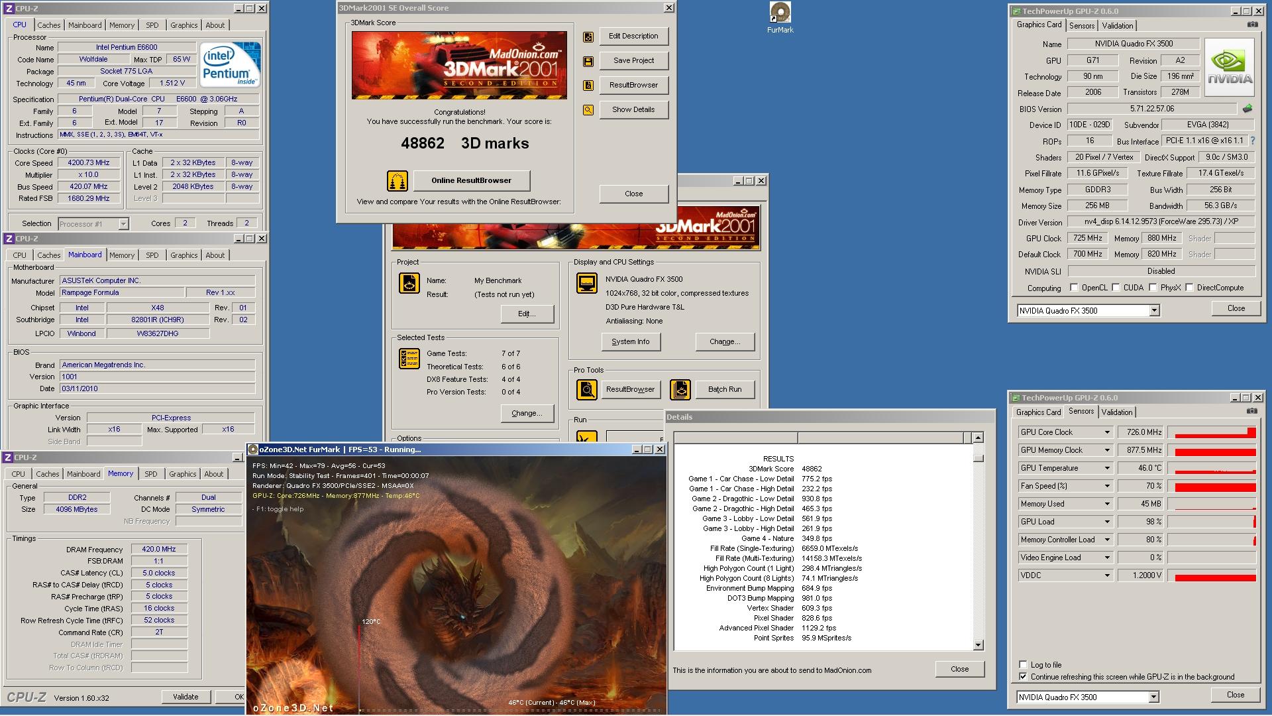Click the GPU Core Clock sensor graph
1272x716 pixels.
coord(1211,432)
